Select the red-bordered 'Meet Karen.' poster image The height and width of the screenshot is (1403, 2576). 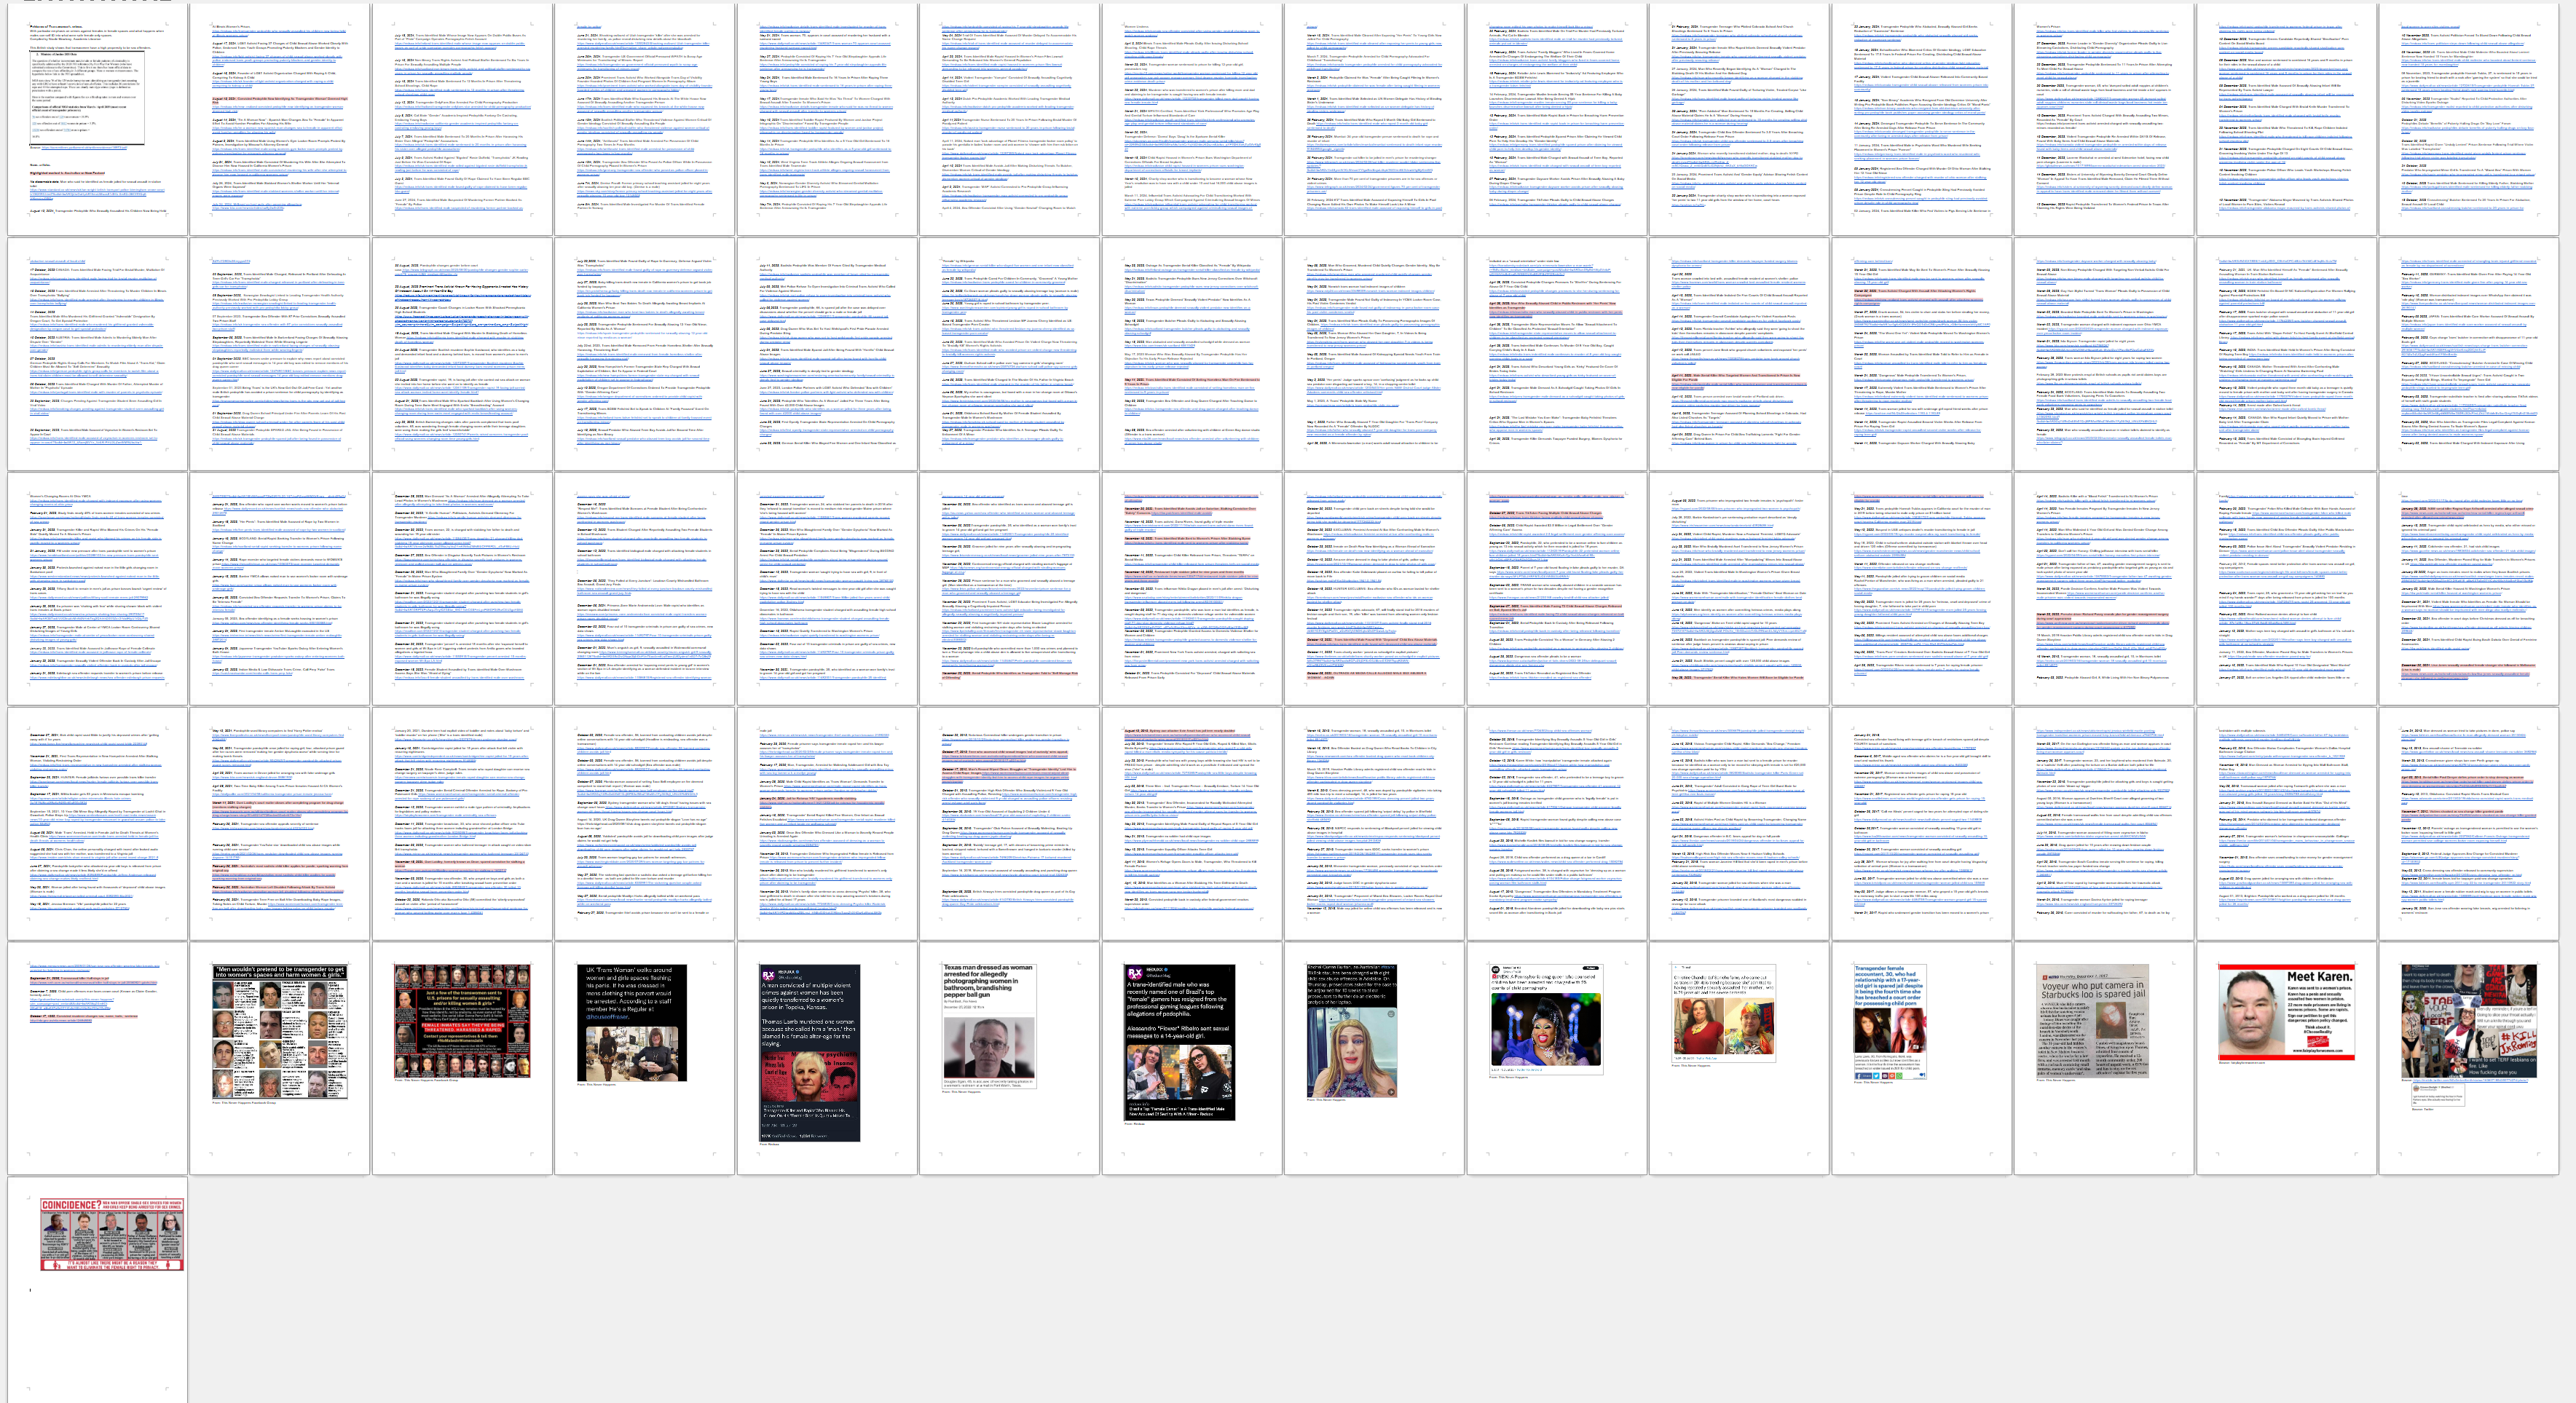point(2286,1013)
